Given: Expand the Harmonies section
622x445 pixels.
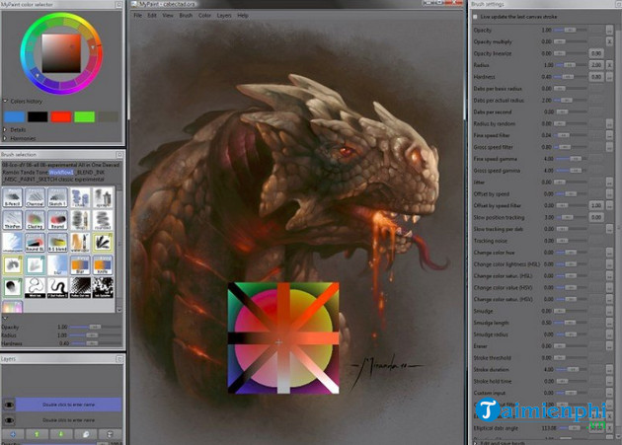Looking at the screenshot, I should pos(5,138).
